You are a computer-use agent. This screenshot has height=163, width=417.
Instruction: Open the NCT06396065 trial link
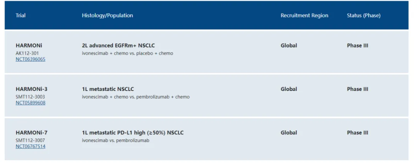click(x=31, y=59)
